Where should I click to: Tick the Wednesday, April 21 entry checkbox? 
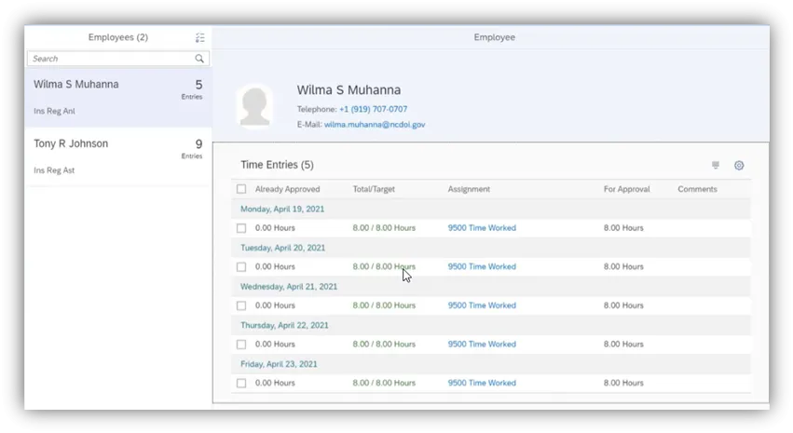point(241,305)
